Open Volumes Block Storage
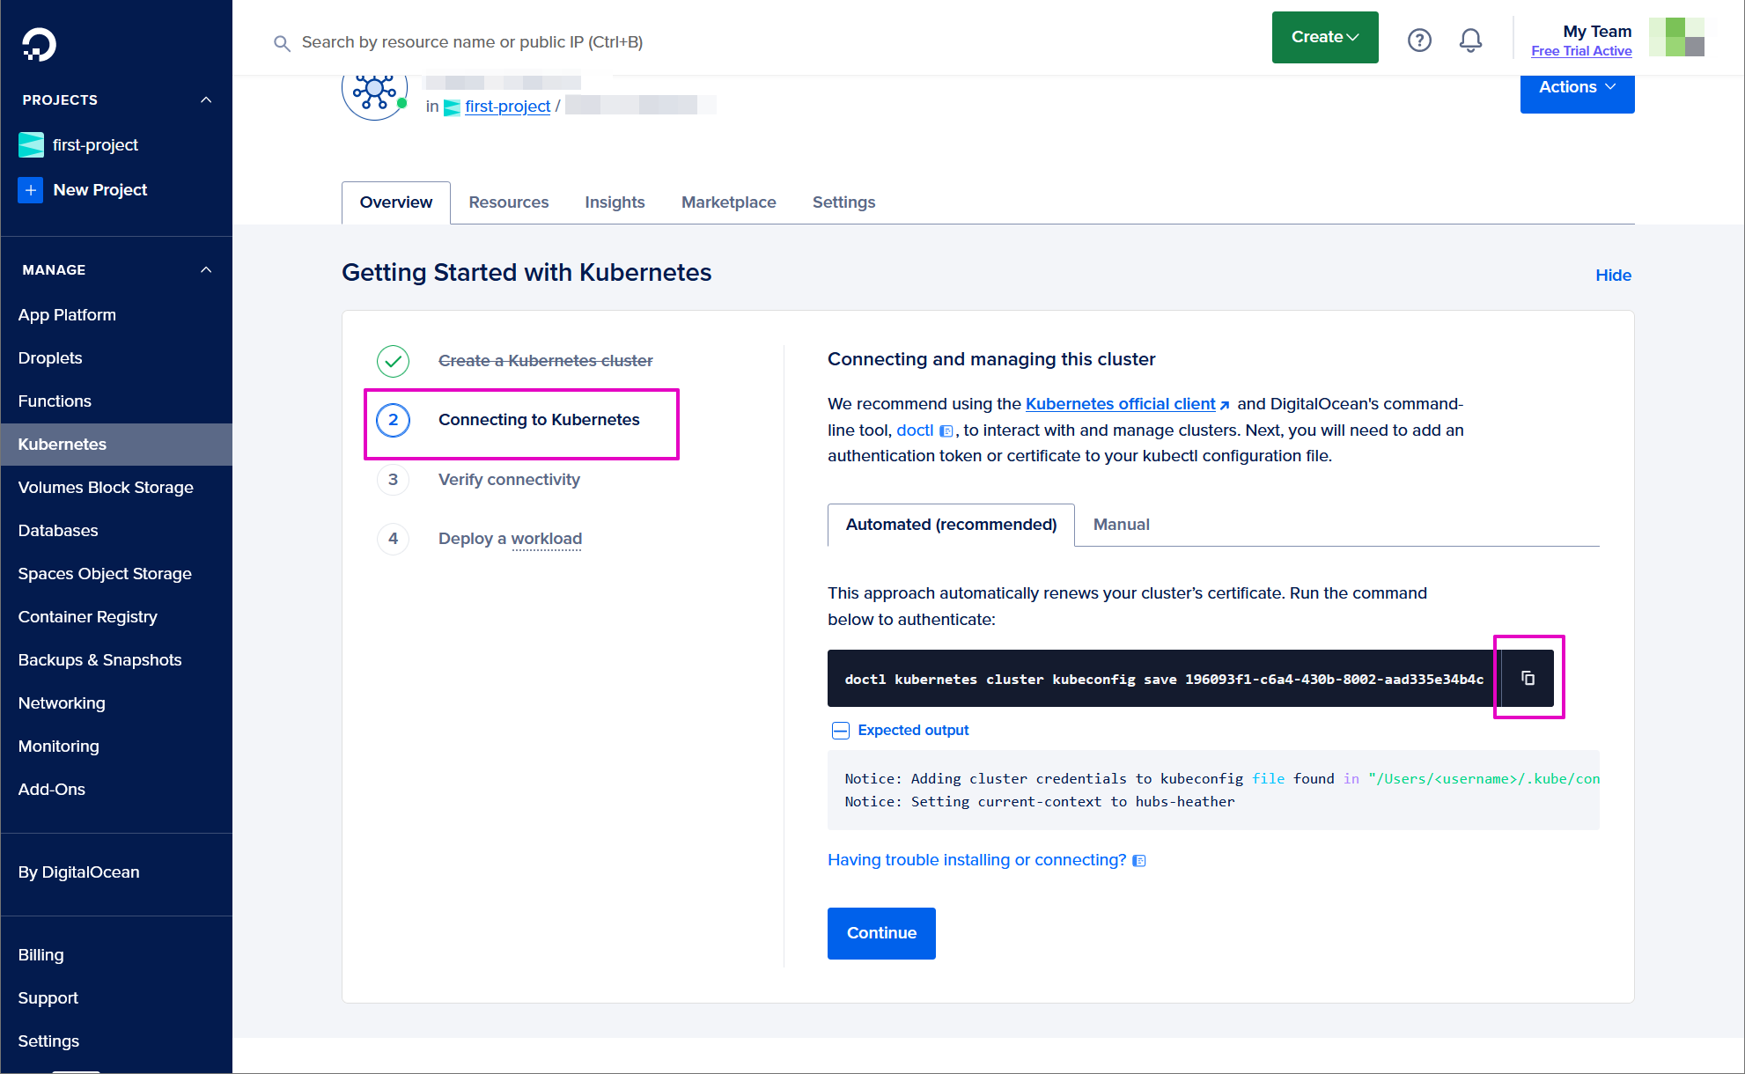1745x1074 pixels. (x=106, y=488)
